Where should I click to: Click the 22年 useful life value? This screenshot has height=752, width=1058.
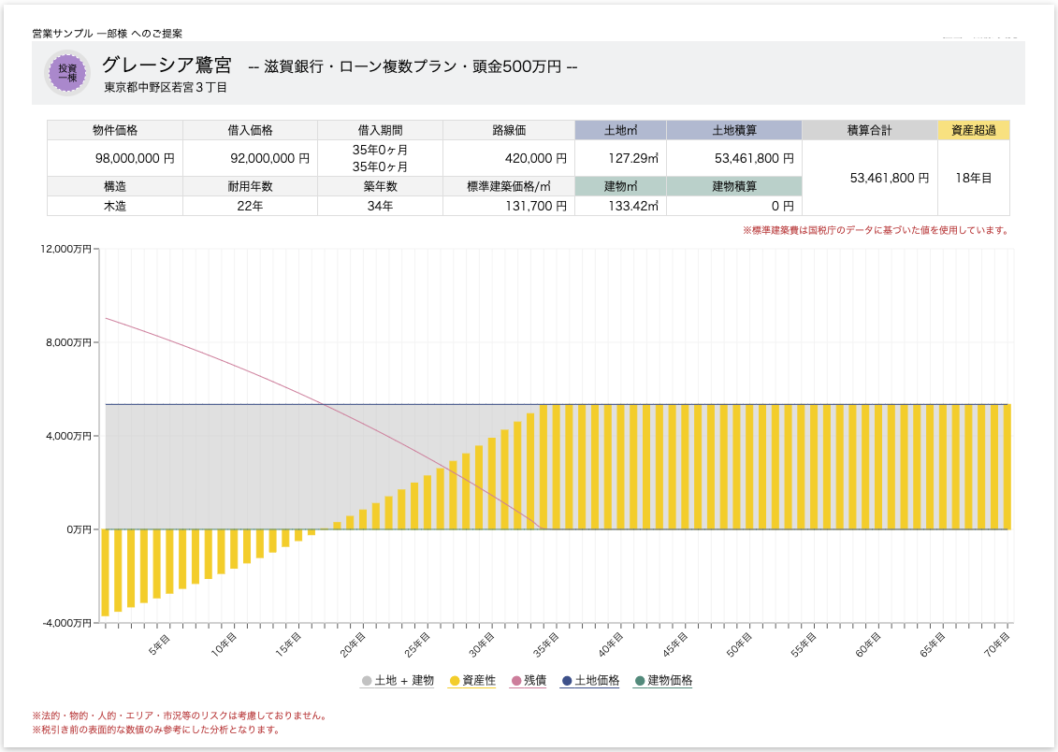[x=251, y=206]
